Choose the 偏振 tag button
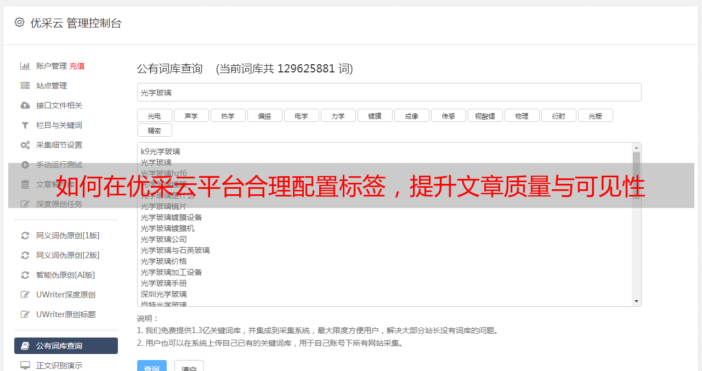The width and height of the screenshot is (702, 371). click(265, 115)
